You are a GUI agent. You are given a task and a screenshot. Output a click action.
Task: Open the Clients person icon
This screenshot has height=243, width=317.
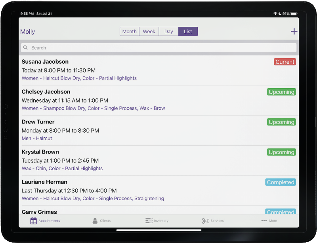(95, 221)
